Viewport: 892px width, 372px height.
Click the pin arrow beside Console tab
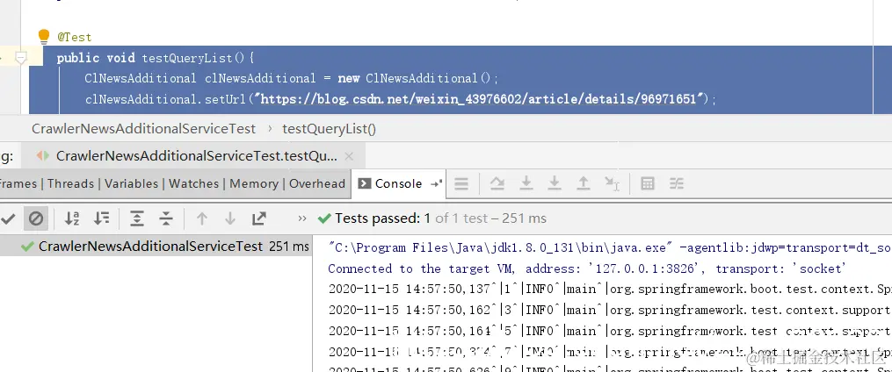pyautogui.click(x=436, y=183)
